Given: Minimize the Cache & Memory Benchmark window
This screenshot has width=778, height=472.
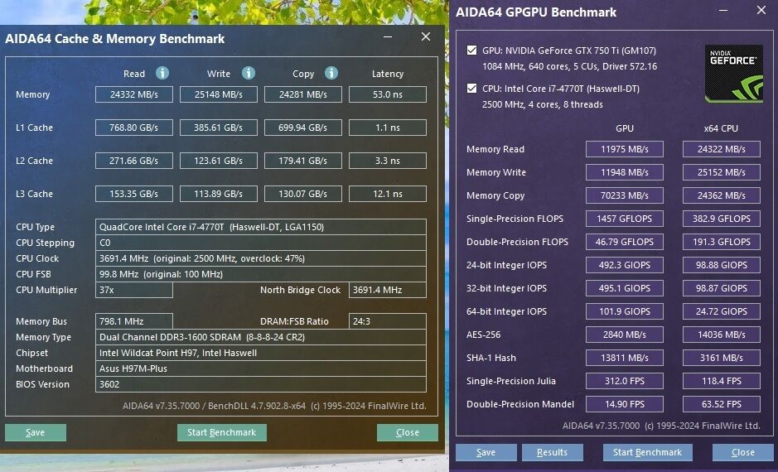Looking at the screenshot, I should click(388, 36).
